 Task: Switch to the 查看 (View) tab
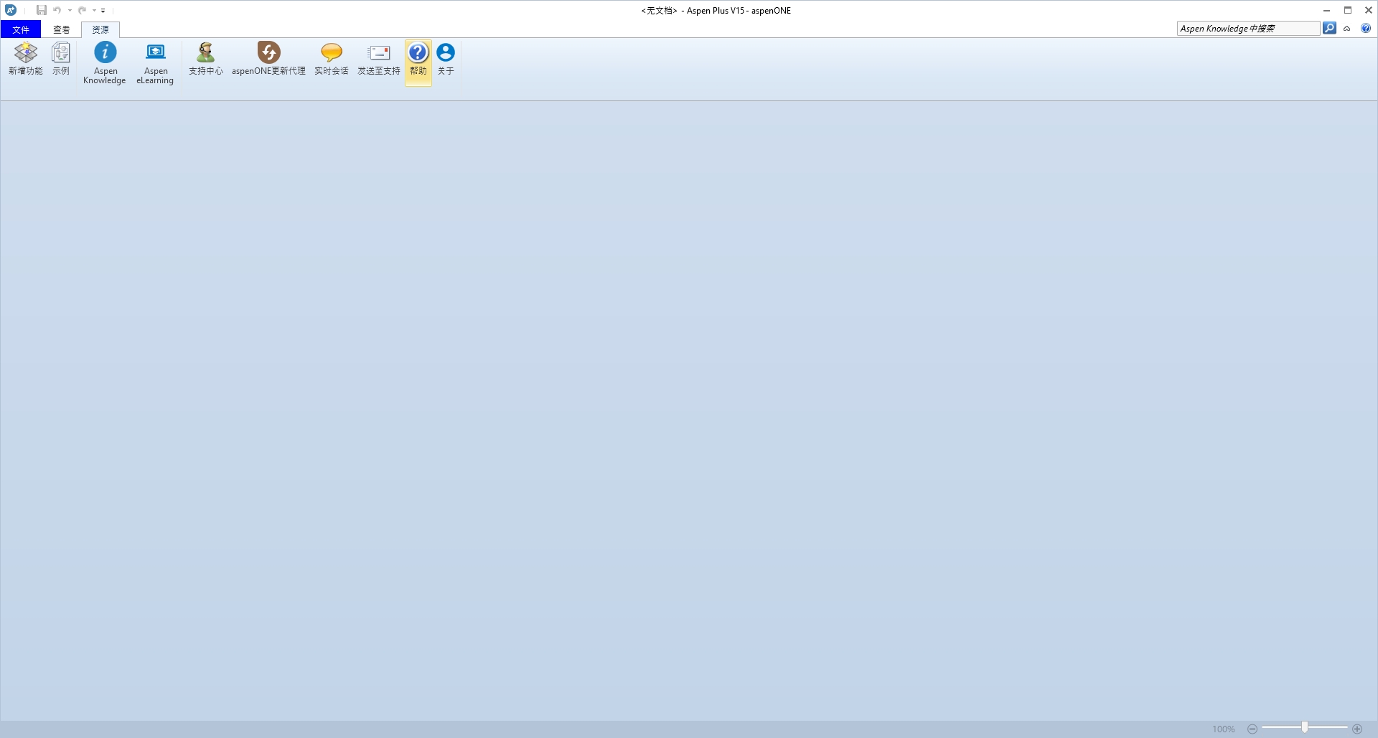pyautogui.click(x=62, y=29)
